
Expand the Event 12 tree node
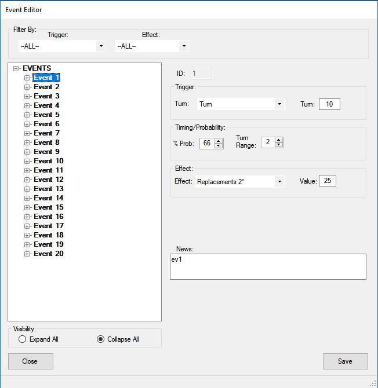27,180
